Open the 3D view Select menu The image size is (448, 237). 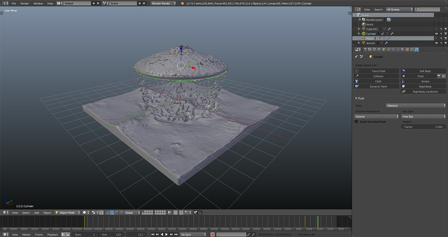(x=26, y=213)
